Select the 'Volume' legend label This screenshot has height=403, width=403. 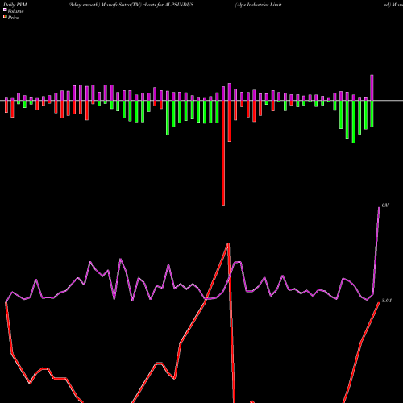[15, 11]
